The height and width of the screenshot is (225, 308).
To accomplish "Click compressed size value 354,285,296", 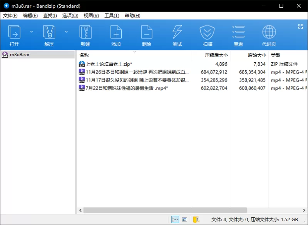I will [214, 80].
